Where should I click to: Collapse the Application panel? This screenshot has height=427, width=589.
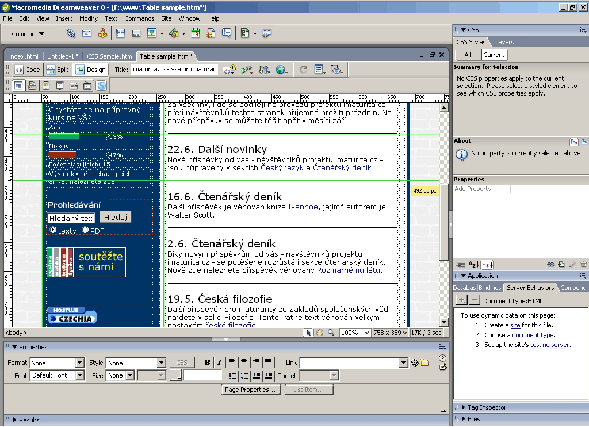click(x=463, y=276)
